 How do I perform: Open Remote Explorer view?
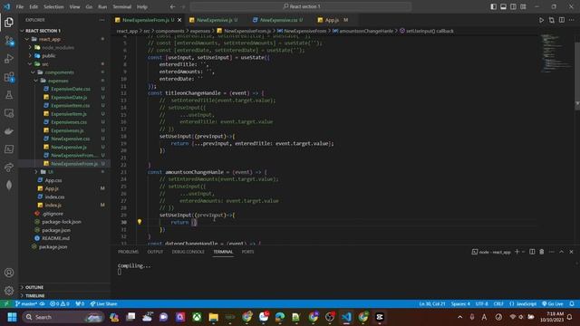9,113
